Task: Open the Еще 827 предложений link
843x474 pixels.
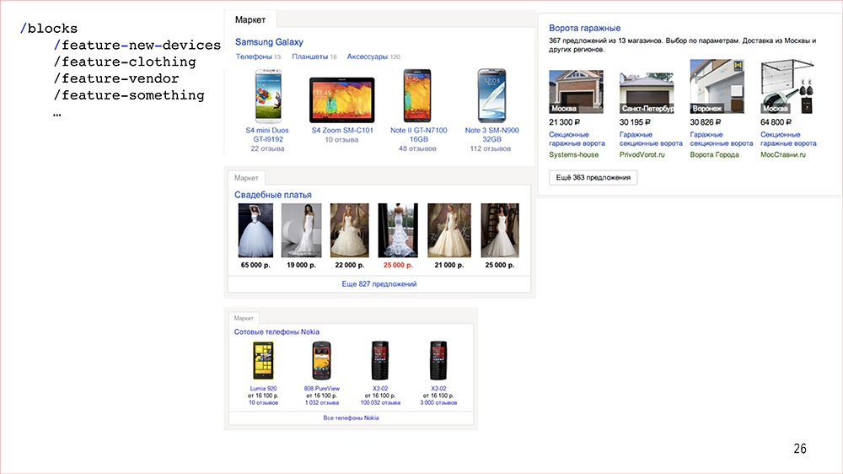Action: coord(379,283)
